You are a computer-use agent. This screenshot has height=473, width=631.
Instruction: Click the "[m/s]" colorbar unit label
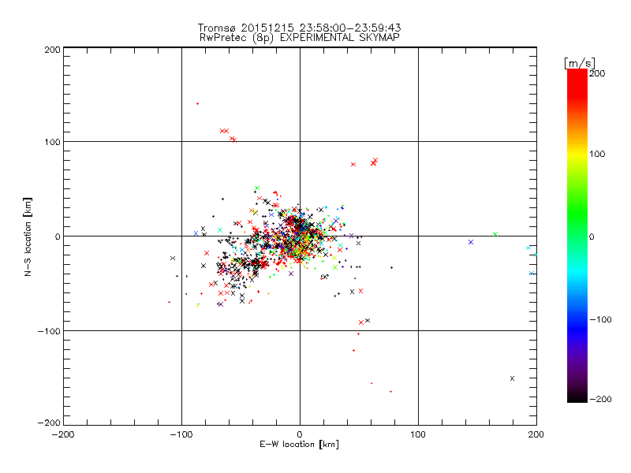(579, 63)
